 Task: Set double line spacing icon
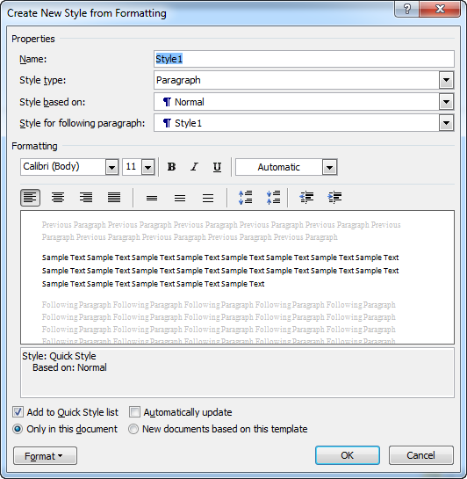click(x=208, y=198)
